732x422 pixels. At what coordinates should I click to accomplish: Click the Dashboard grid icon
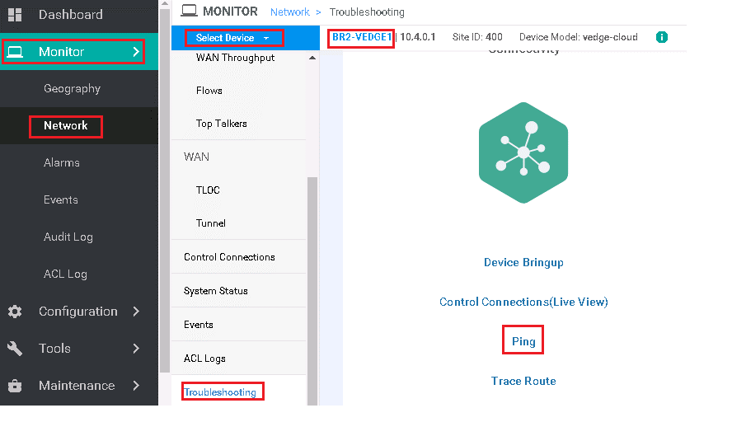(15, 15)
